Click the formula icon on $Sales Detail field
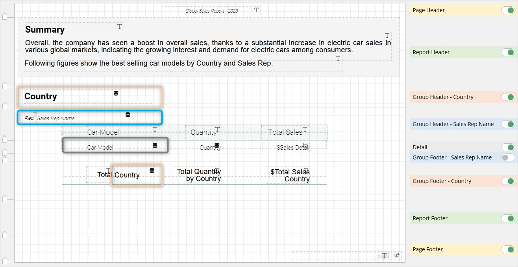The image size is (518, 267). [x=305, y=145]
